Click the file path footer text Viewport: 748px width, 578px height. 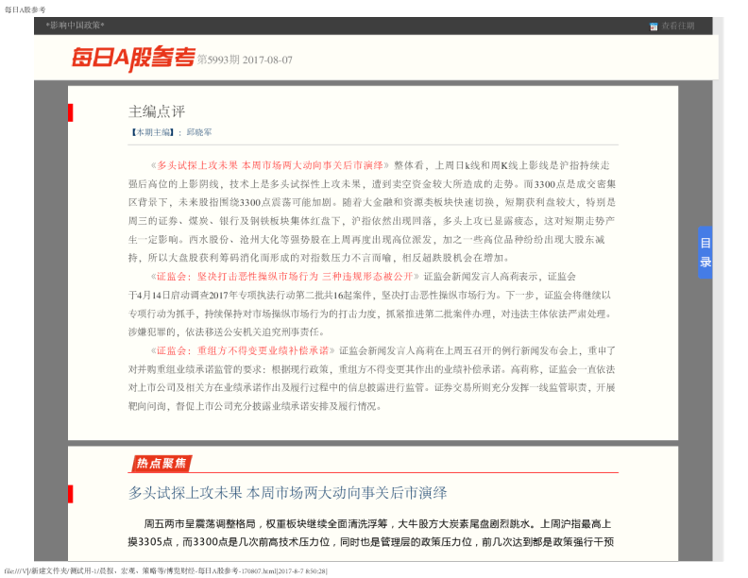165,570
